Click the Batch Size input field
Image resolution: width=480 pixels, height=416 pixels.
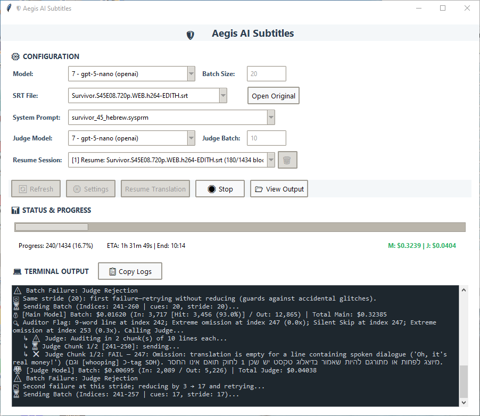click(x=267, y=74)
